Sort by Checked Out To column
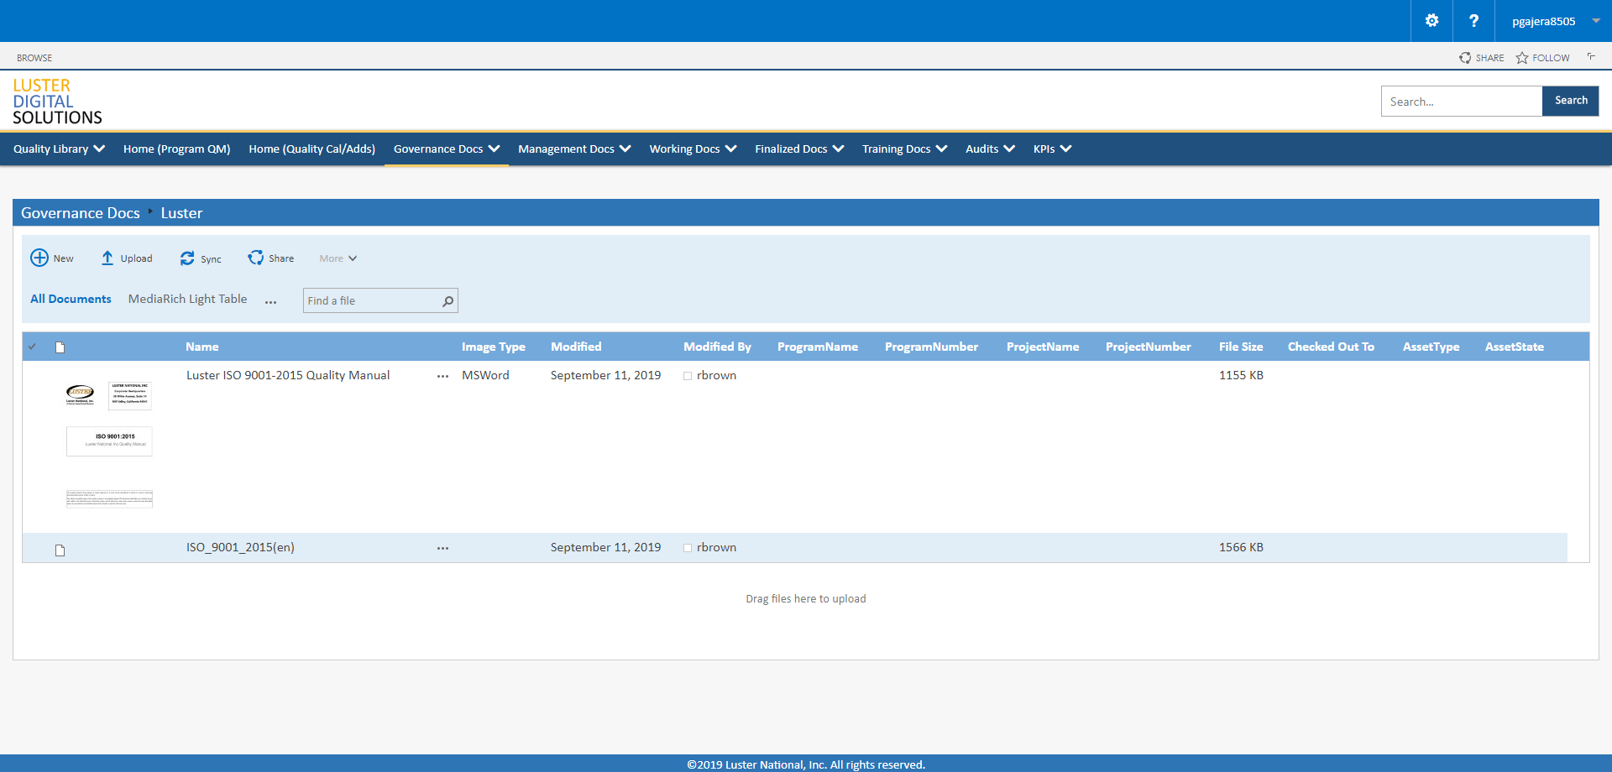The height and width of the screenshot is (772, 1612). point(1331,347)
